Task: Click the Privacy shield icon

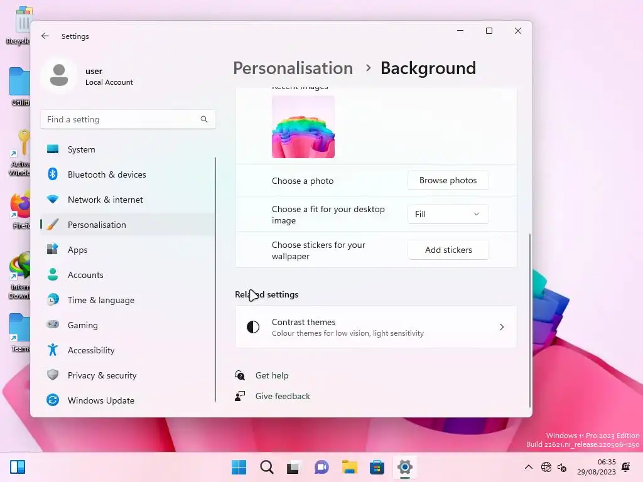Action: 53,375
